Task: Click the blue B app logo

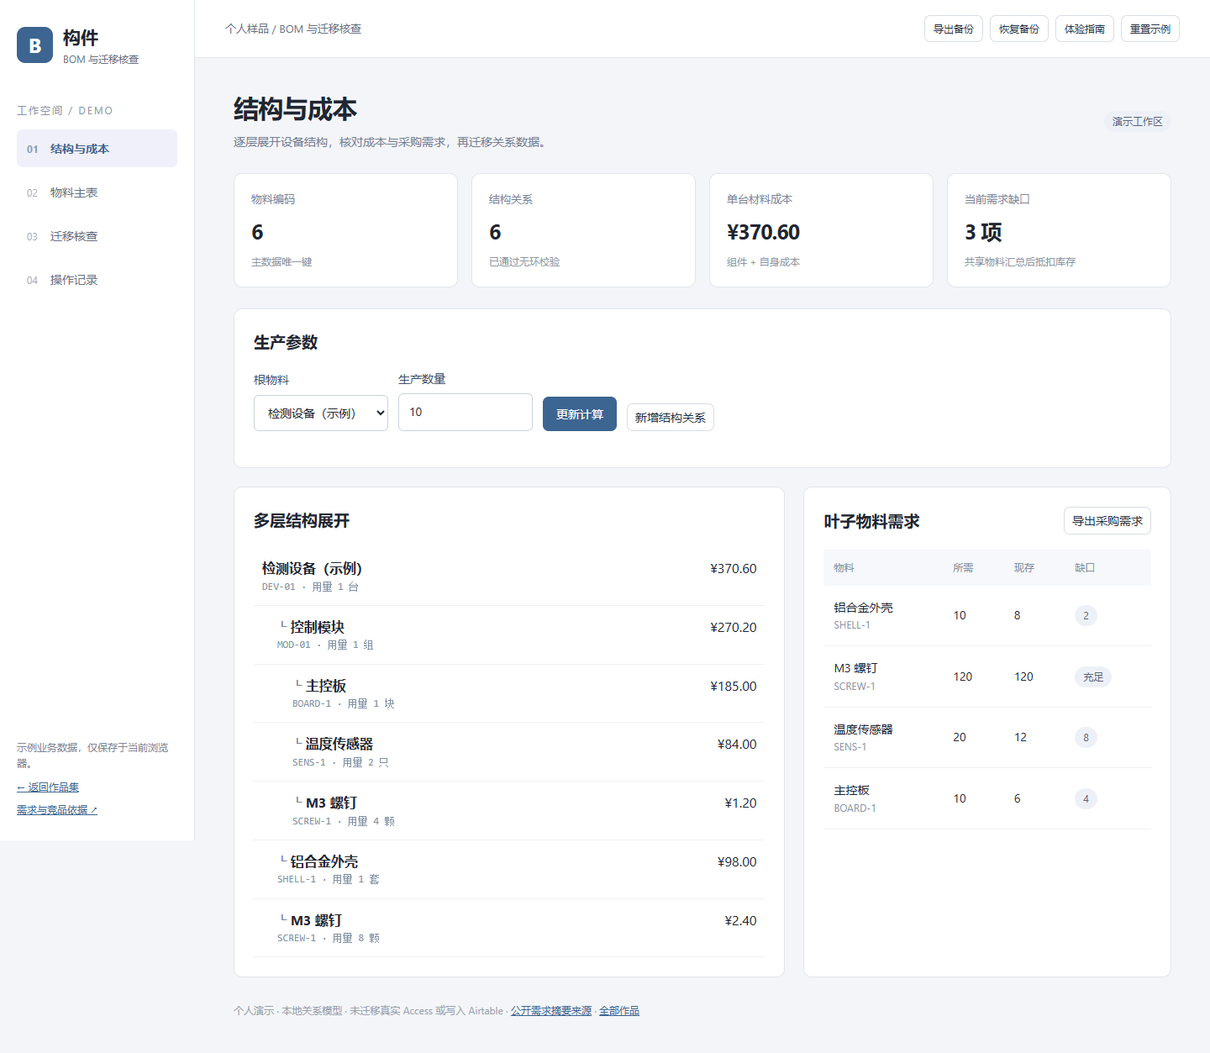Action: 34,45
